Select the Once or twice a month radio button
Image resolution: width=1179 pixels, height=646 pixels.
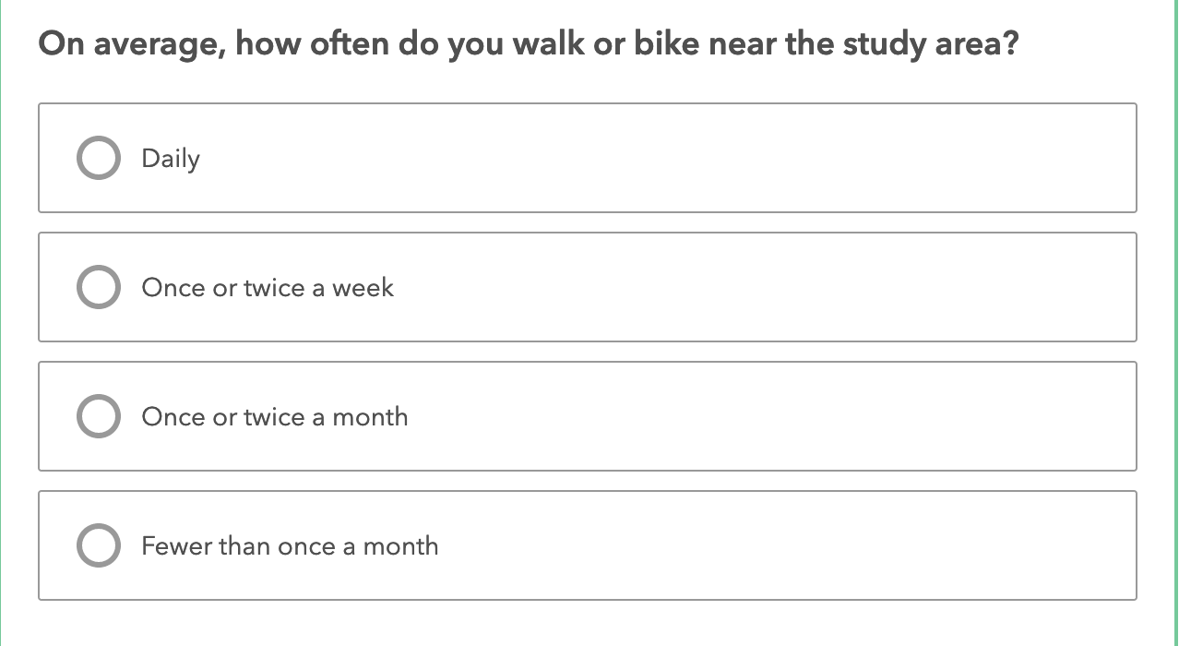click(98, 416)
